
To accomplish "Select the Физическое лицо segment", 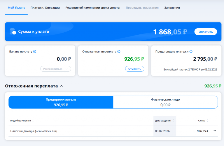I will click(x=165, y=102).
